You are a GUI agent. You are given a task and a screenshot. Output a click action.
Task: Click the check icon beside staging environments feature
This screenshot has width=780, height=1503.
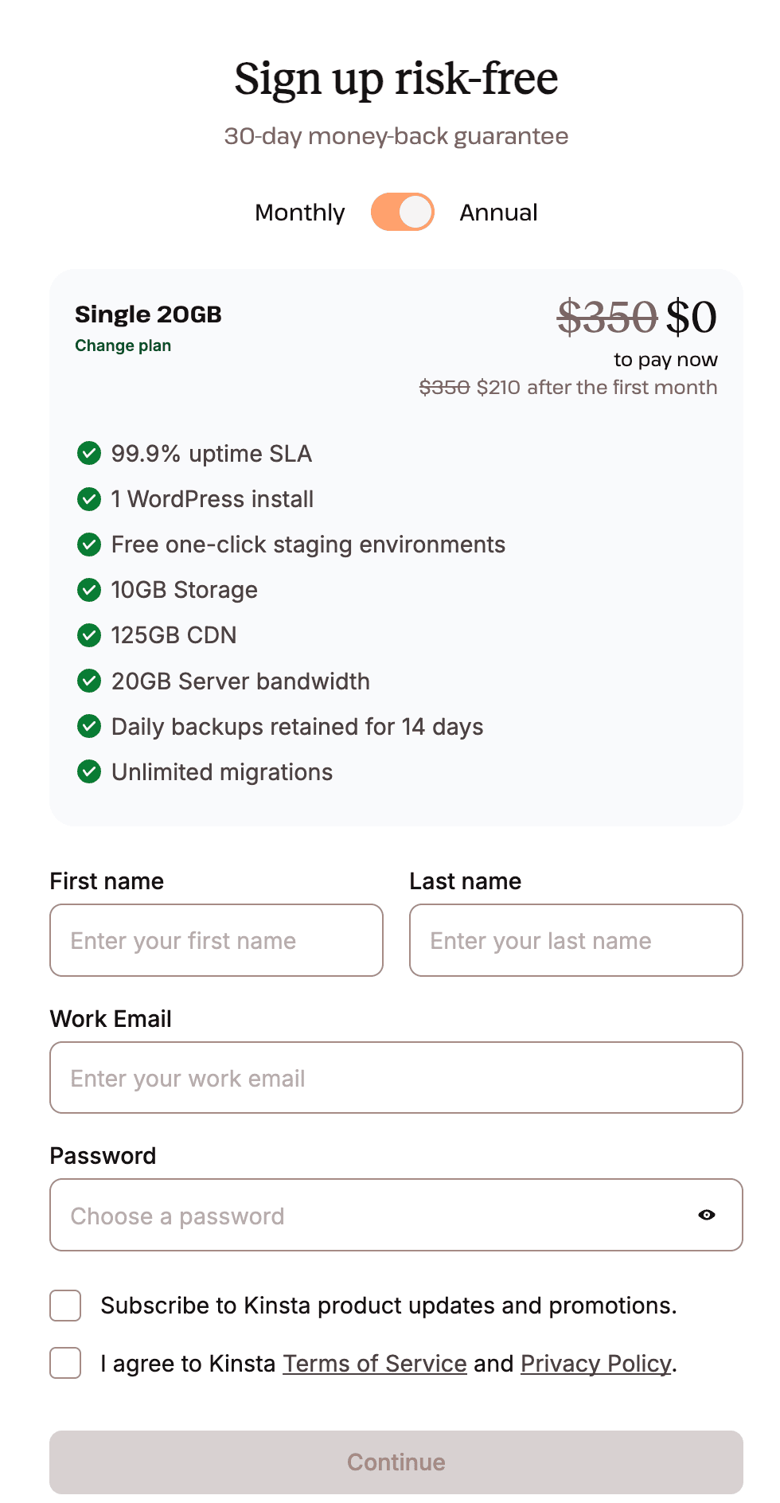click(x=89, y=545)
